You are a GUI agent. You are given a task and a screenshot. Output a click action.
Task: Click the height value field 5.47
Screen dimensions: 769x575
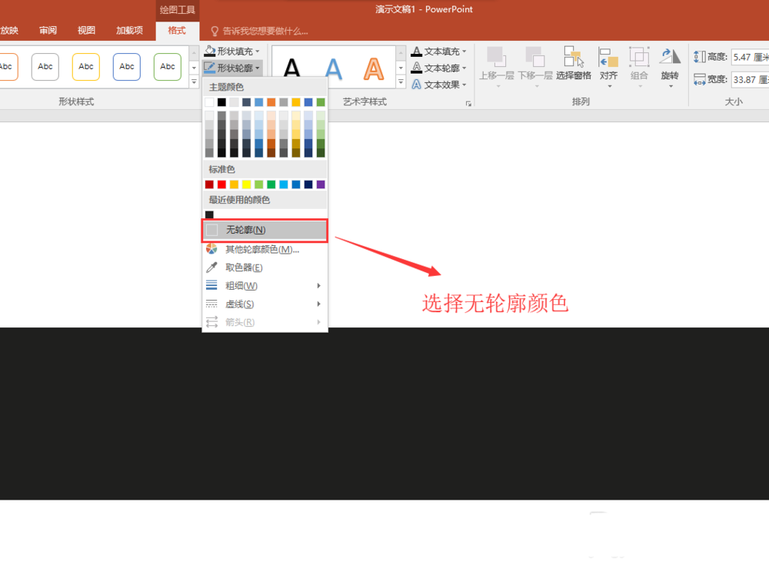click(x=750, y=57)
